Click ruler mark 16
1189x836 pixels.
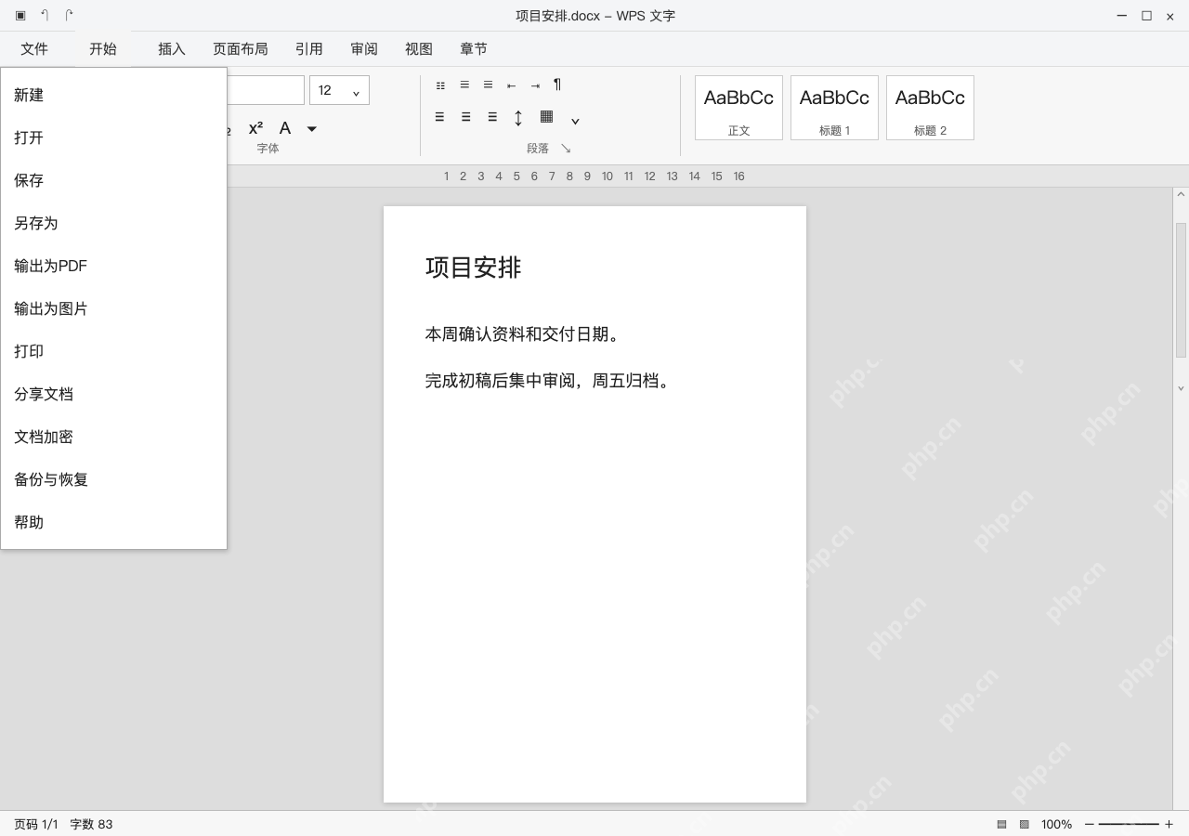pos(738,176)
